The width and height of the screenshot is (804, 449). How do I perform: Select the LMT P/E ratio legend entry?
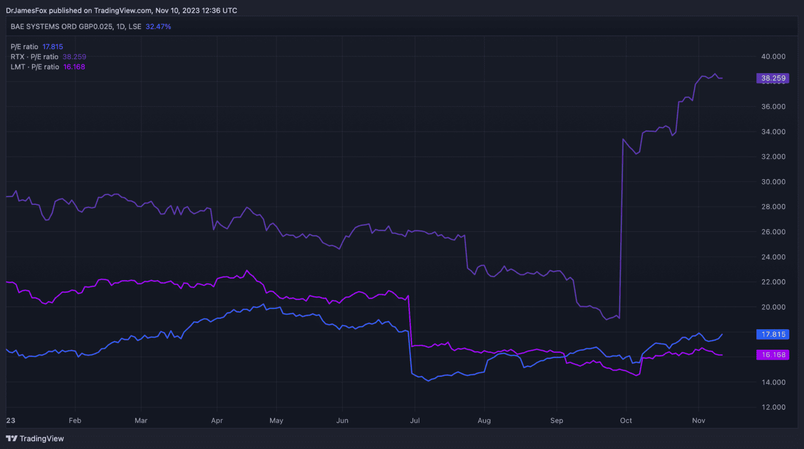pyautogui.click(x=48, y=67)
